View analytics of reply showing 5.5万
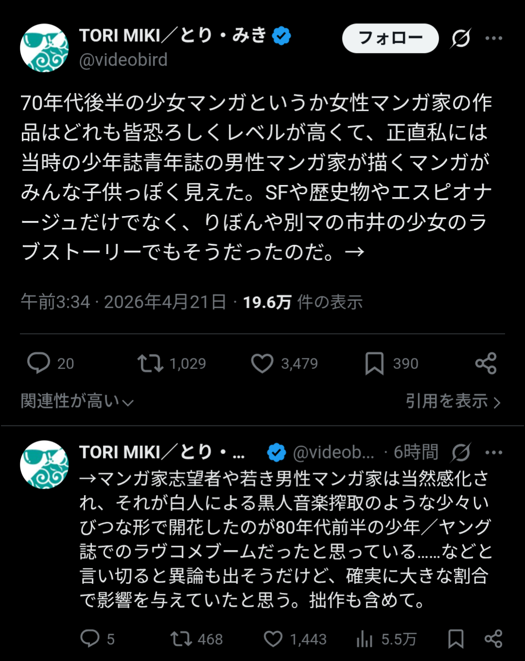Viewport: 525px width, 661px height. coord(364,639)
